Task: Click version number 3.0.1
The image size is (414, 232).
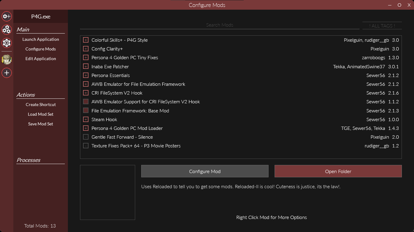Action: [x=393, y=66]
